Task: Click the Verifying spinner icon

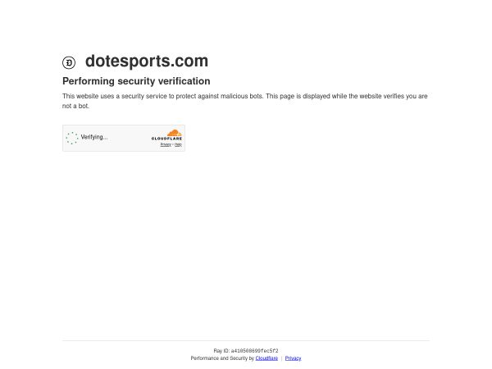Action: pyautogui.click(x=72, y=138)
